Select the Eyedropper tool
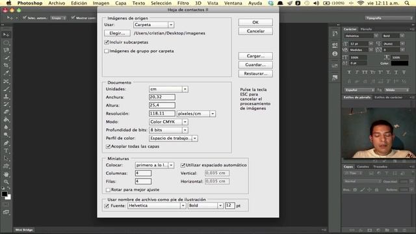This screenshot has height=234, width=416. pyautogui.click(x=6, y=73)
